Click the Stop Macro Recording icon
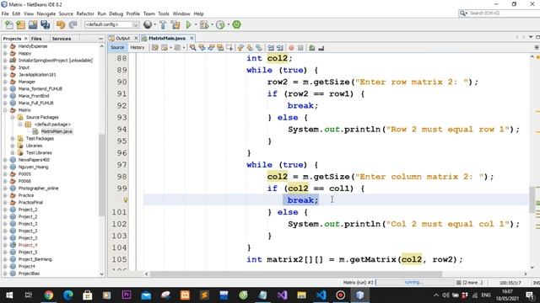 click(300, 48)
